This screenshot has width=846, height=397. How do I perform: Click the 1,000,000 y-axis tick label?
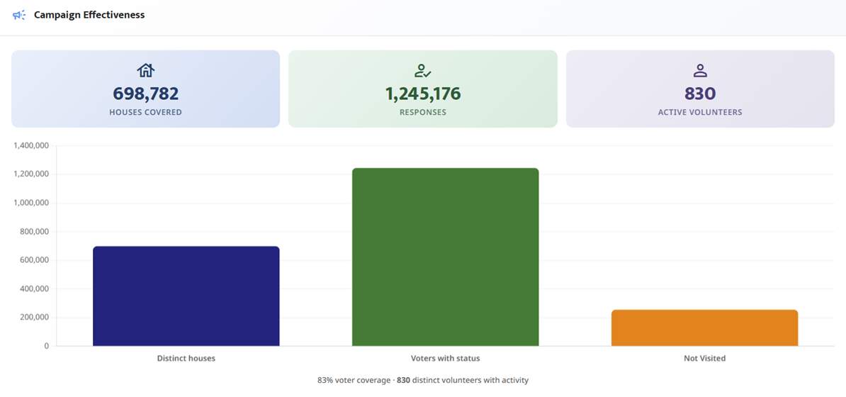(31, 203)
